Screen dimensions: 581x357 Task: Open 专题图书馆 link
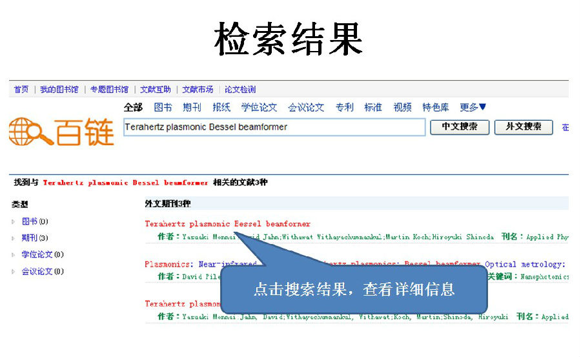[109, 89]
